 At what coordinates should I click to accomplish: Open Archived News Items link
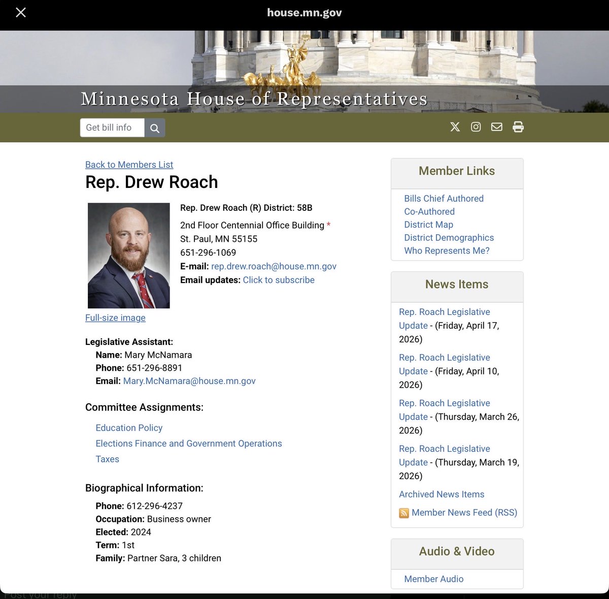click(x=442, y=494)
